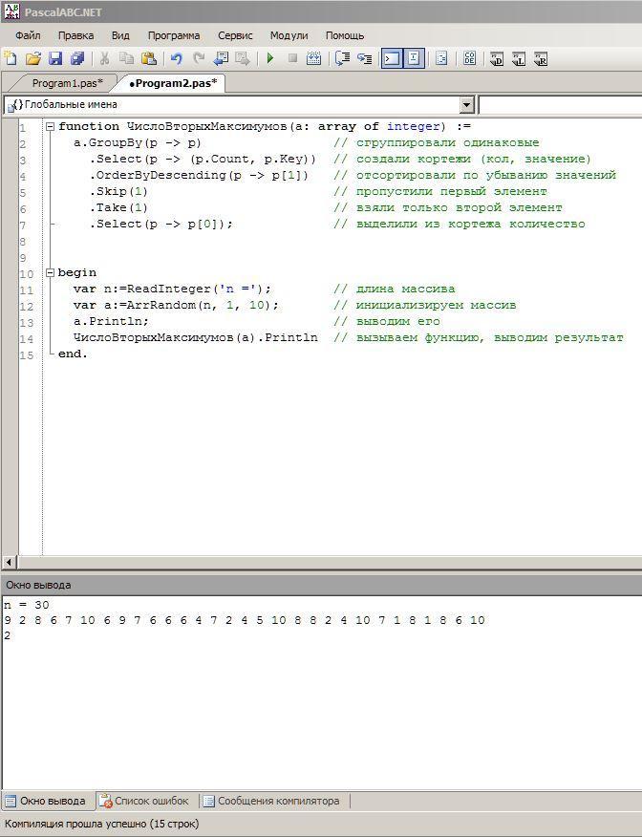Image resolution: width=642 pixels, height=837 pixels.
Task: Click the CODE templates icon
Action: 470,58
